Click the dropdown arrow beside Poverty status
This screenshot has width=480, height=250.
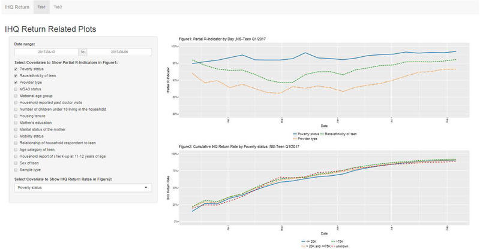[147, 188]
